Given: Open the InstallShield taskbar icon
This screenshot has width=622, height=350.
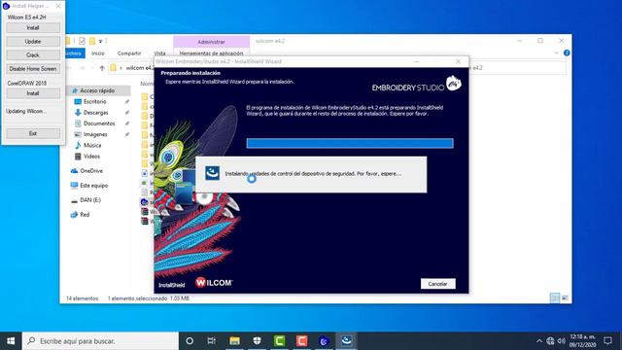Looking at the screenshot, I should pos(346,341).
